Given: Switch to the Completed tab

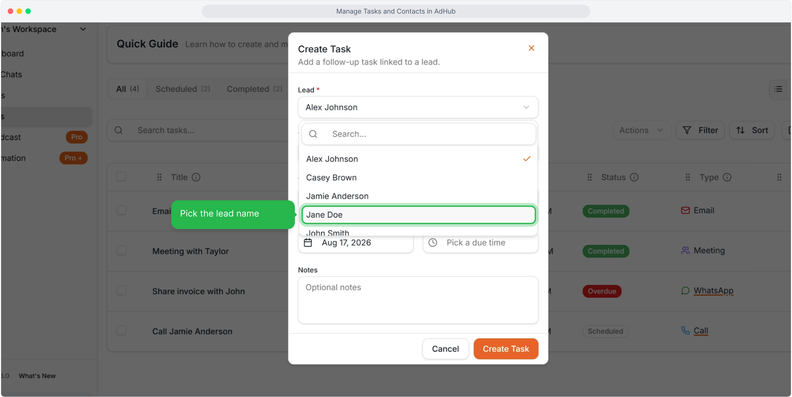Looking at the screenshot, I should click(254, 89).
